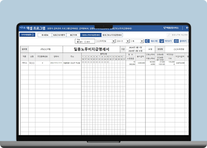Click the arrow icon in the blue settings button
The height and width of the screenshot is (148, 207).
click(32, 35)
